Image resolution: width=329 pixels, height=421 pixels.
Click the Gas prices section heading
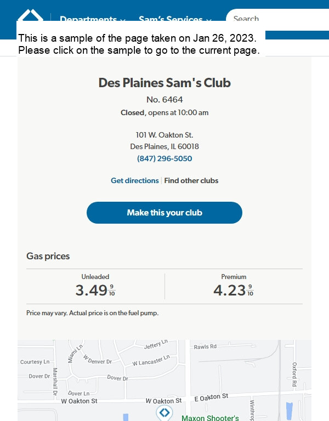48,256
